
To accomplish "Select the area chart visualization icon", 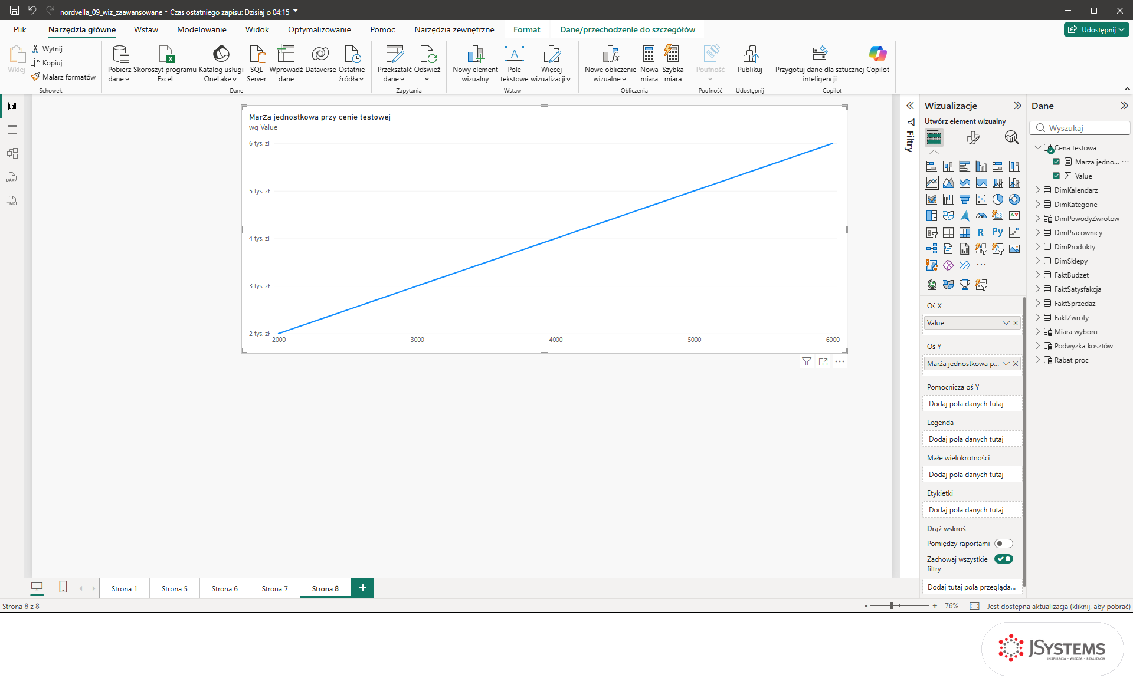I will click(948, 183).
